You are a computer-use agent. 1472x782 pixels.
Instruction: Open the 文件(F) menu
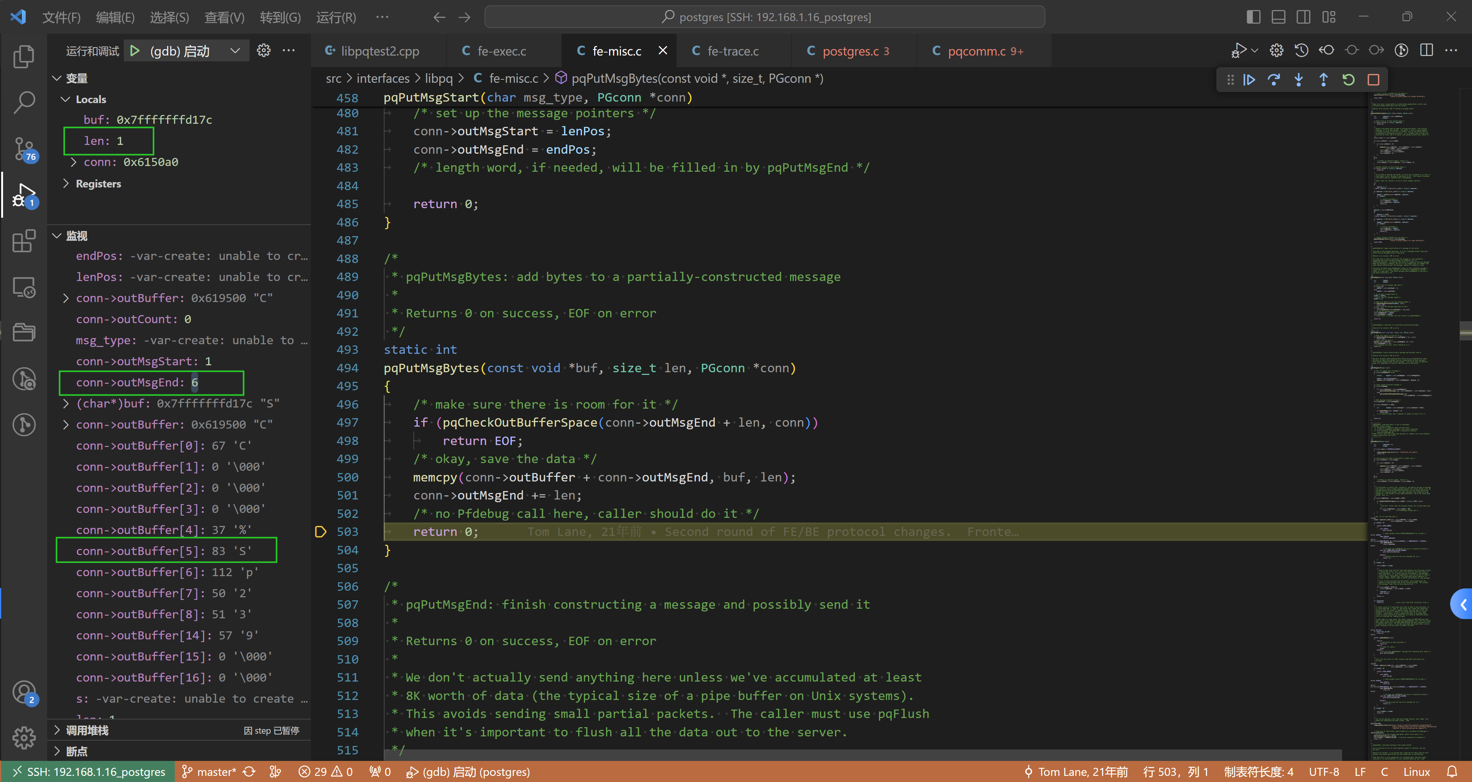(x=61, y=17)
